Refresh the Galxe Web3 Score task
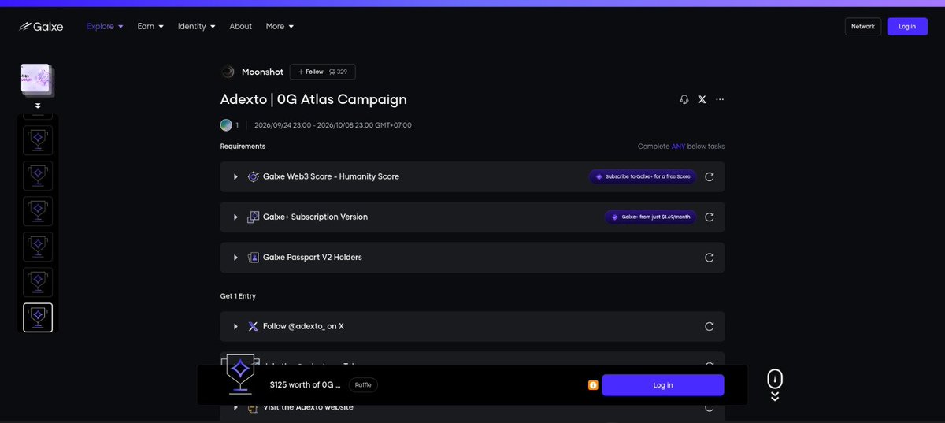Viewport: 945px width, 423px height. coord(710,176)
